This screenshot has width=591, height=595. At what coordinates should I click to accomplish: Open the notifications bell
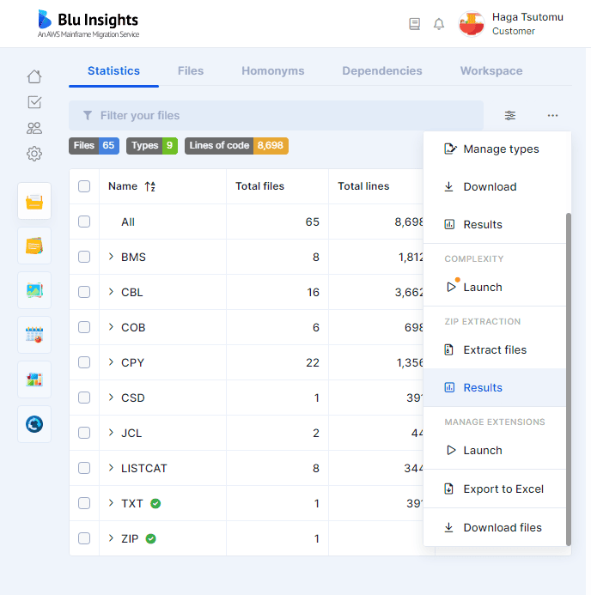(x=439, y=24)
